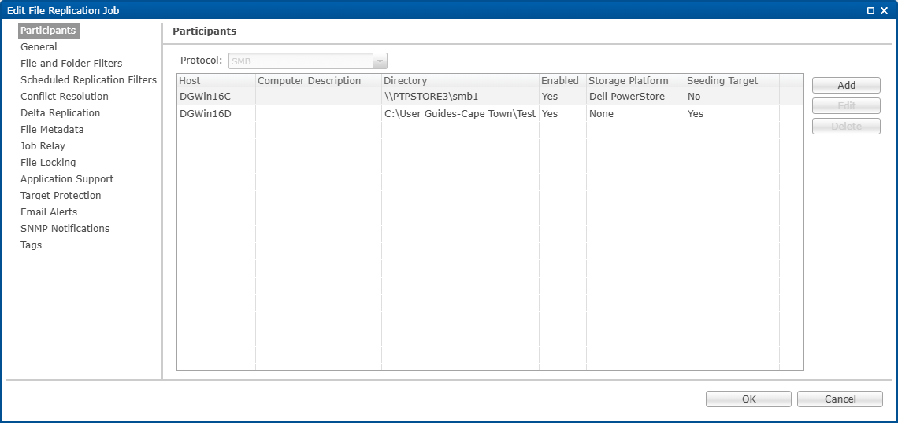This screenshot has width=898, height=423.
Task: Open Target Protection page
Action: (61, 196)
